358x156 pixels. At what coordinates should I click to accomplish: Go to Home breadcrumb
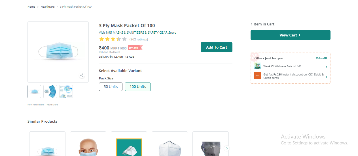(x=31, y=7)
